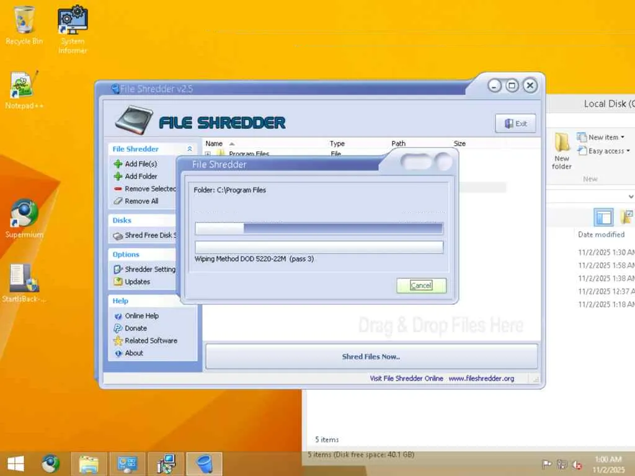Image resolution: width=635 pixels, height=476 pixels.
Task: Open Notepad++ desktop shortcut
Action: tap(24, 90)
